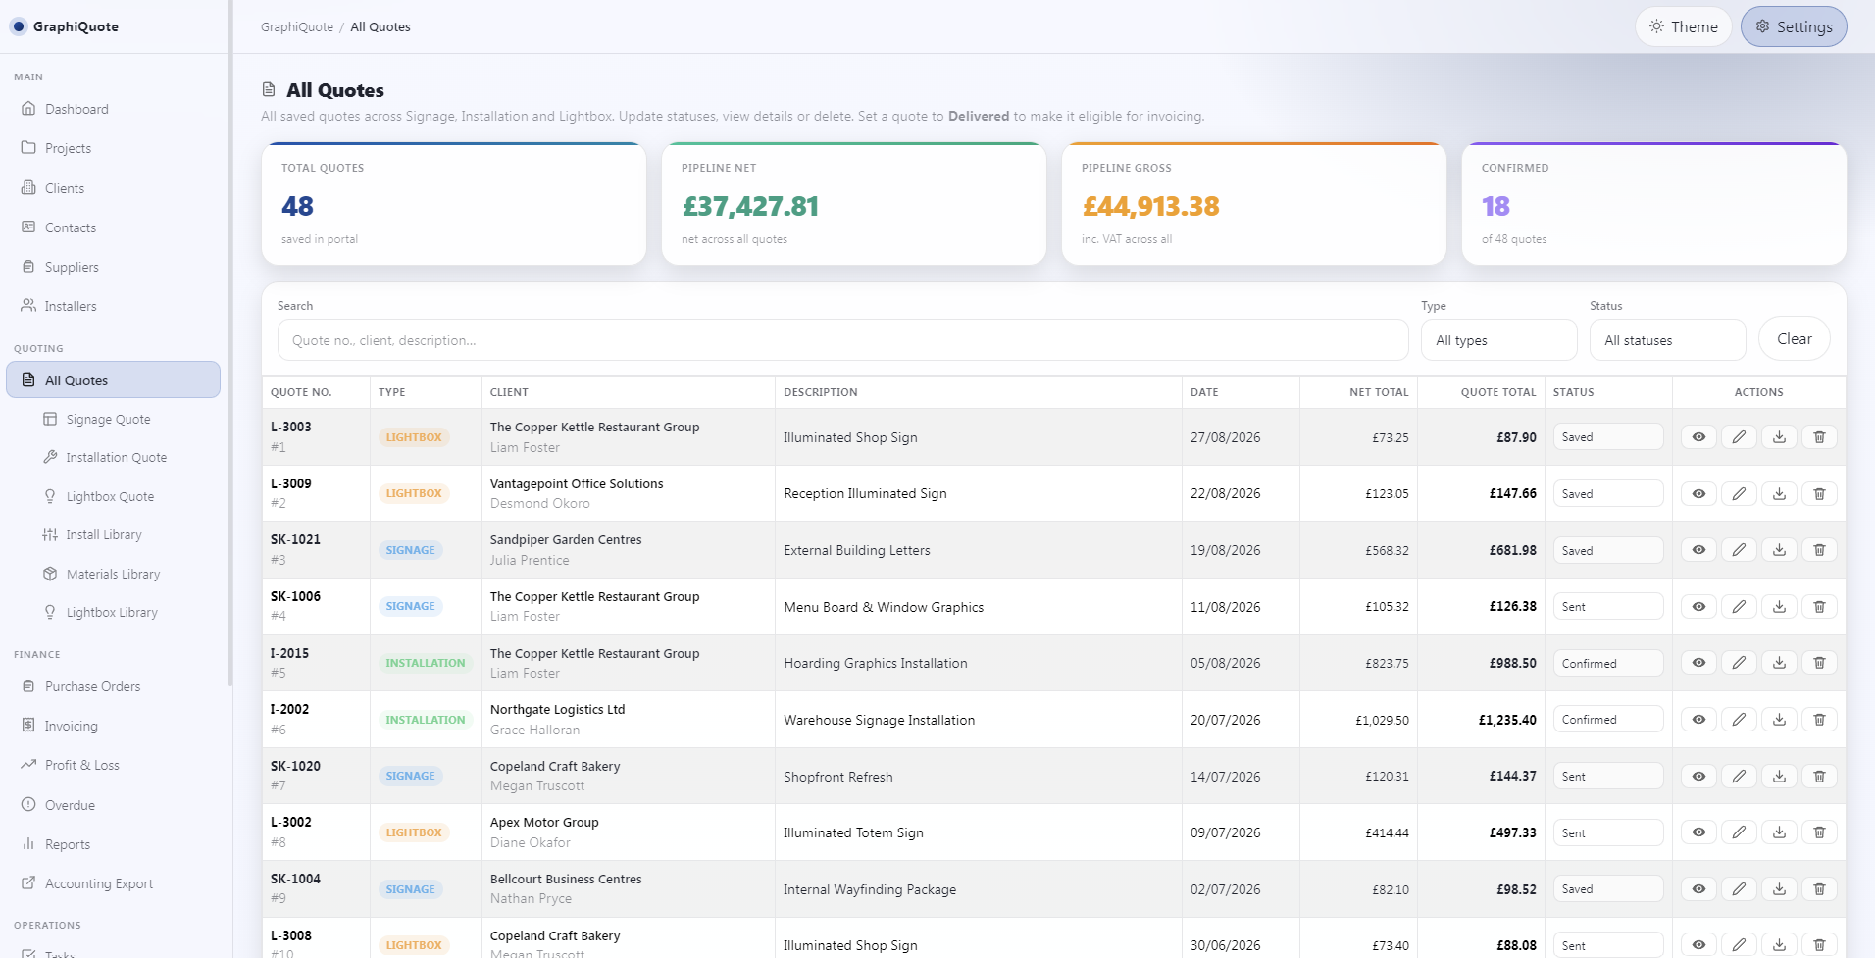Image resolution: width=1875 pixels, height=958 pixels.
Task: Select the description Shopfront Refresh
Action: (x=838, y=777)
